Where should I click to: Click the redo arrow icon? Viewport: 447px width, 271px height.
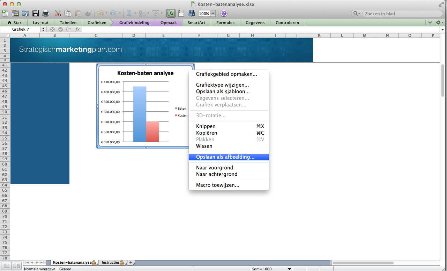114,13
